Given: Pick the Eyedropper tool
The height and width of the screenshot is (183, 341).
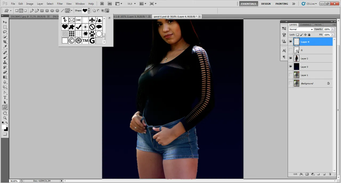Looking at the screenshot, I should 5,47.
